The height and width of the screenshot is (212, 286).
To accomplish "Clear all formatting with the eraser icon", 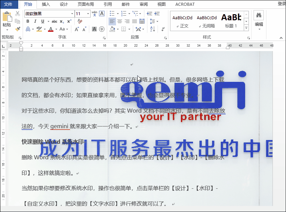I will [80, 21].
